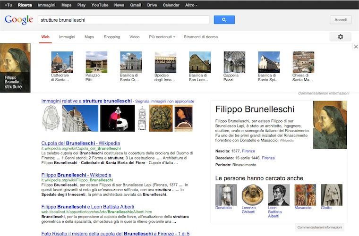Open the pink dome rendering on black background
This screenshot has height=236, width=359.
(x=118, y=118)
